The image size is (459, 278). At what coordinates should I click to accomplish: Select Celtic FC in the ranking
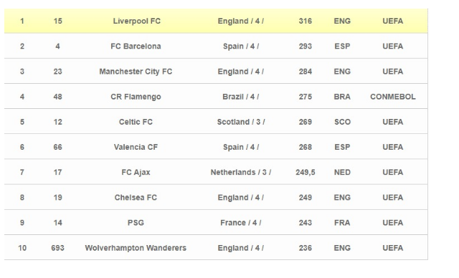(x=136, y=122)
